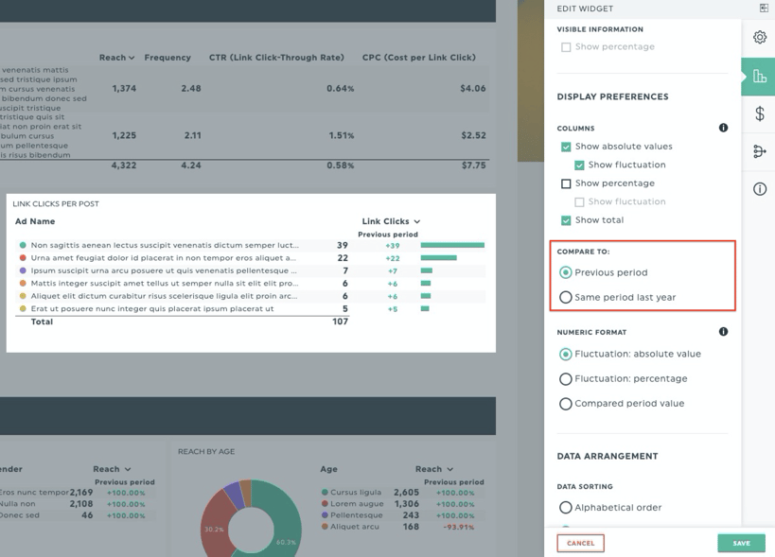Open the widget settings gear tab

point(759,38)
